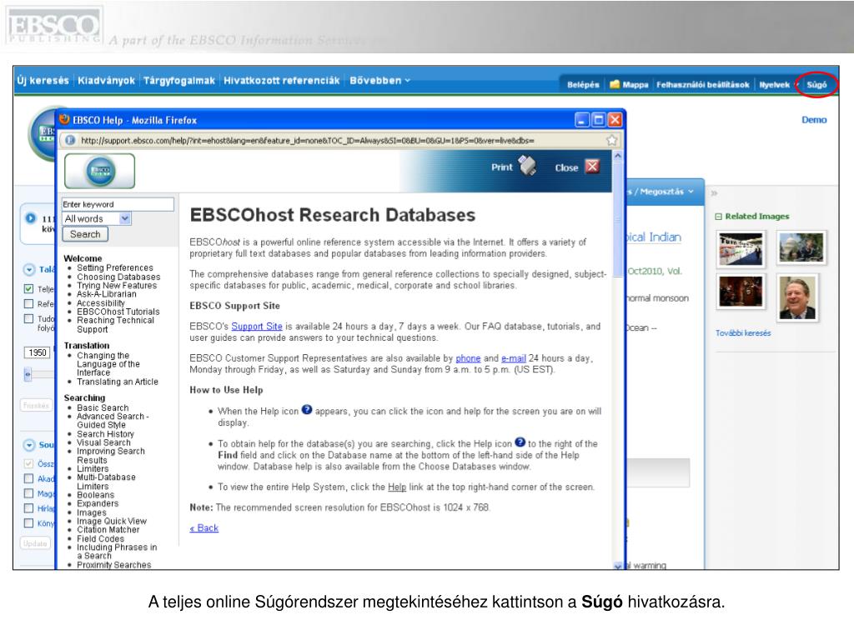Collapse the Sou section in the sidebar
The height and width of the screenshot is (640, 854).
pyautogui.click(x=29, y=445)
